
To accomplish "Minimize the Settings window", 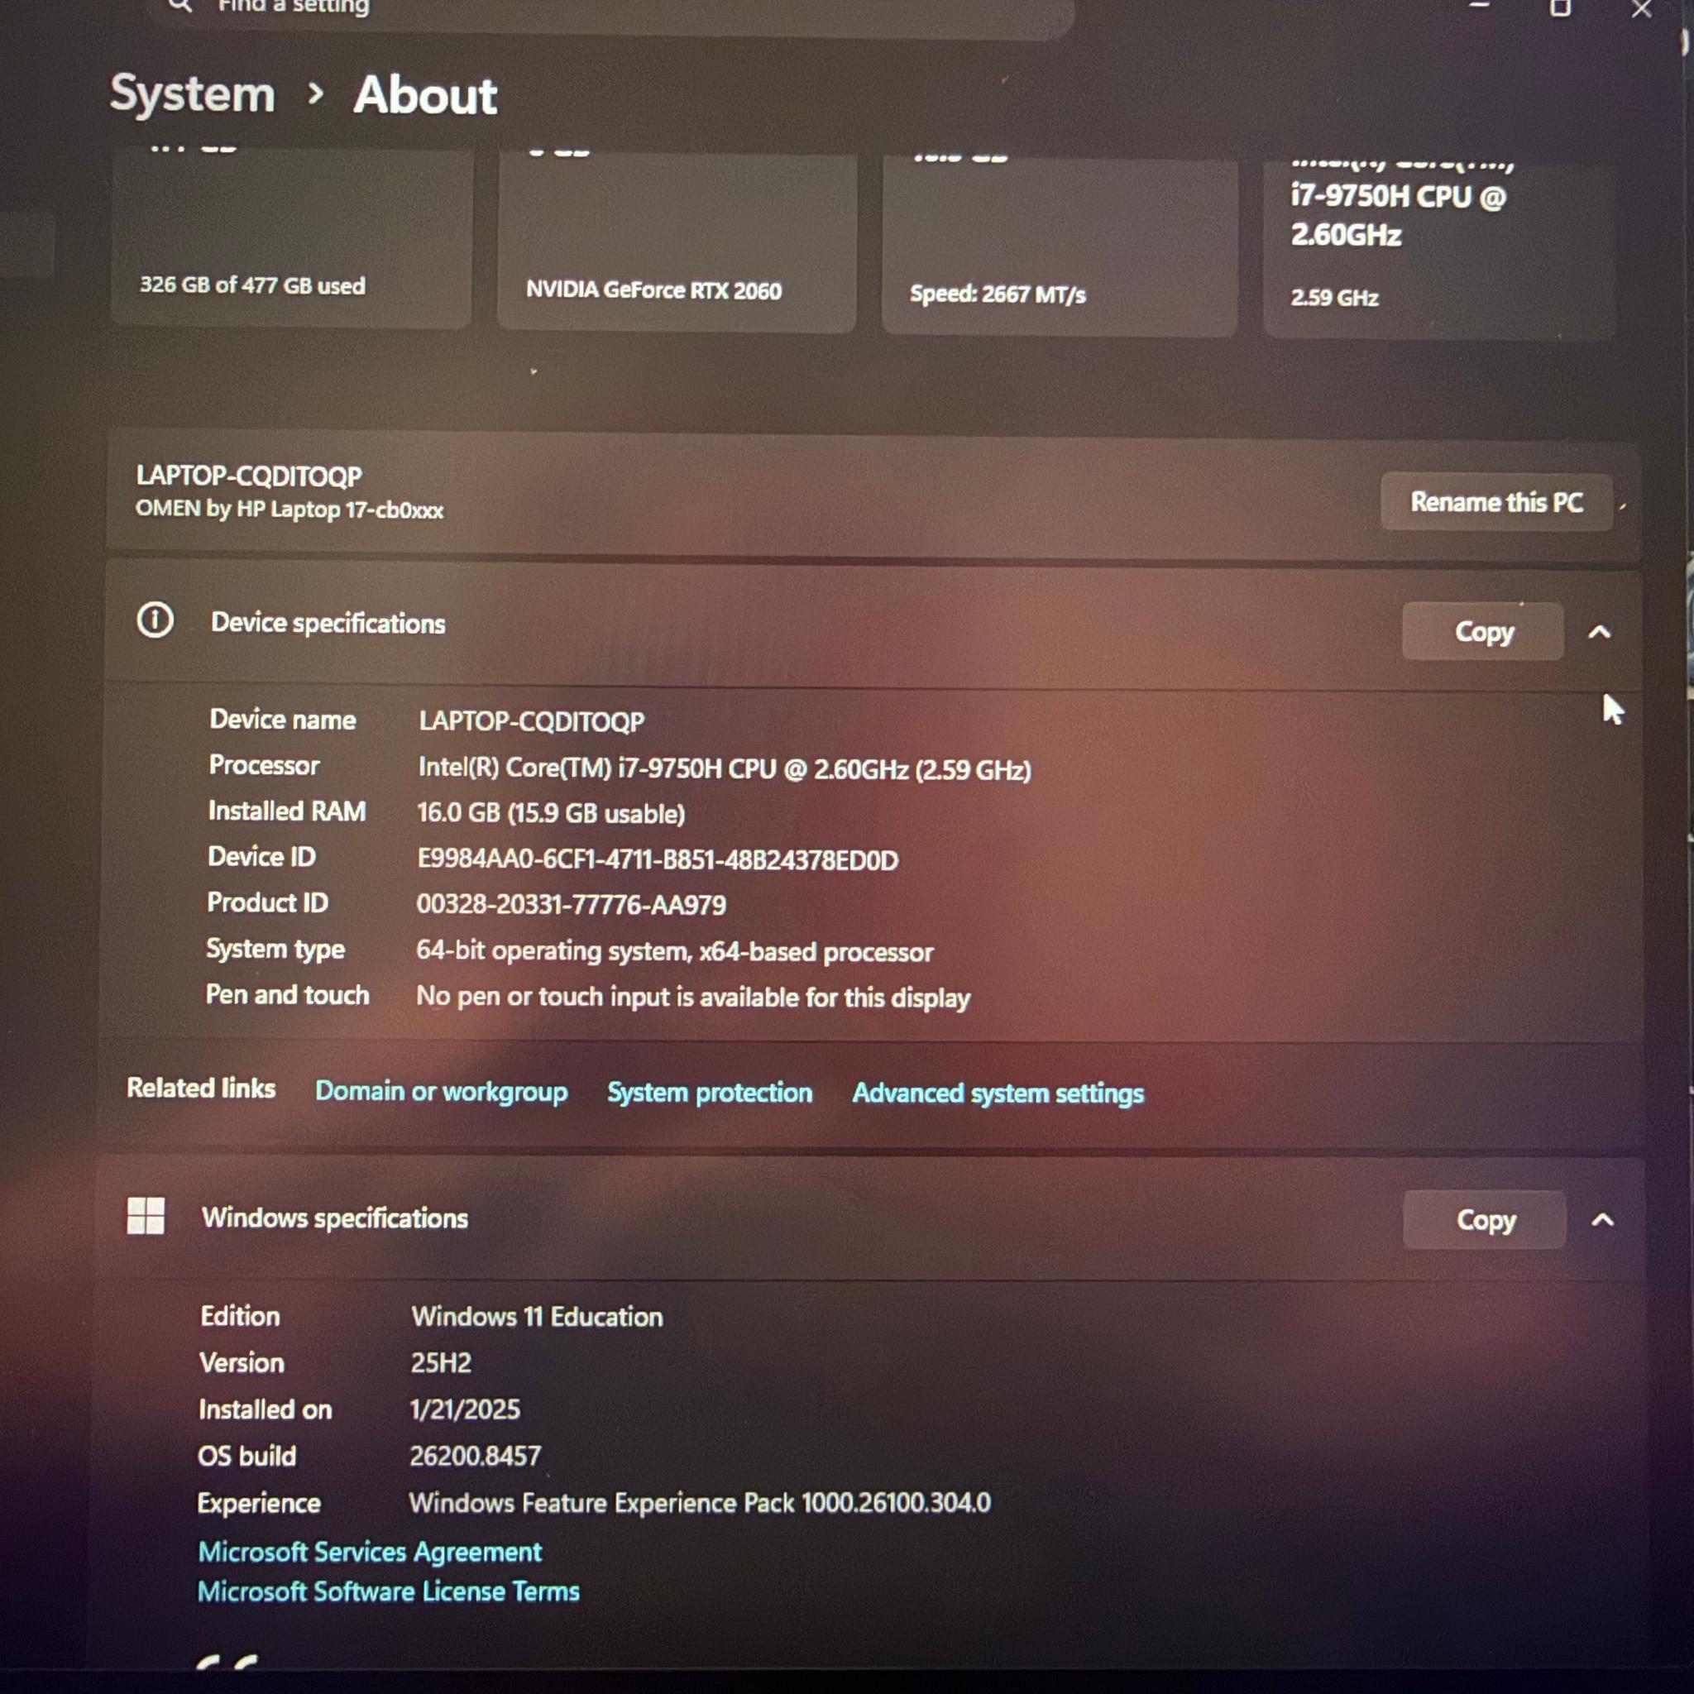I will (x=1480, y=6).
